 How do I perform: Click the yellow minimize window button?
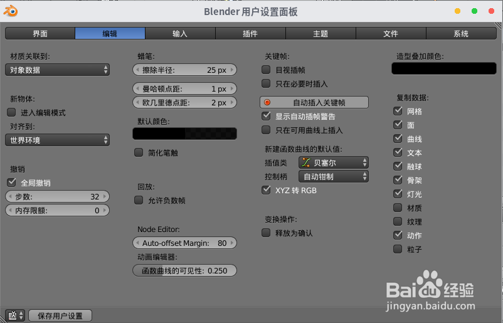point(457,11)
